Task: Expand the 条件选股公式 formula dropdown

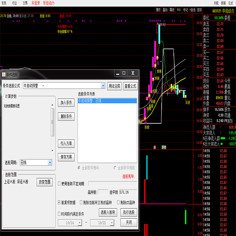Action: tap(103, 86)
